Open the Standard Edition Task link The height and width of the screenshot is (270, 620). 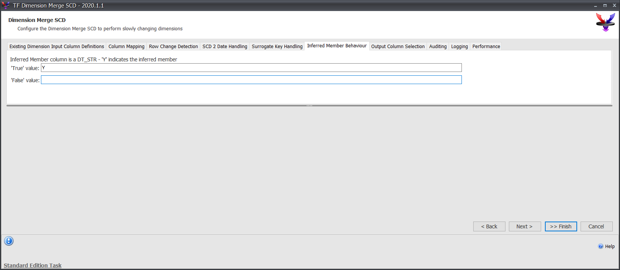point(33,265)
